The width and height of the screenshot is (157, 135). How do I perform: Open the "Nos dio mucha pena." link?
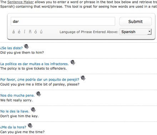[17, 95]
